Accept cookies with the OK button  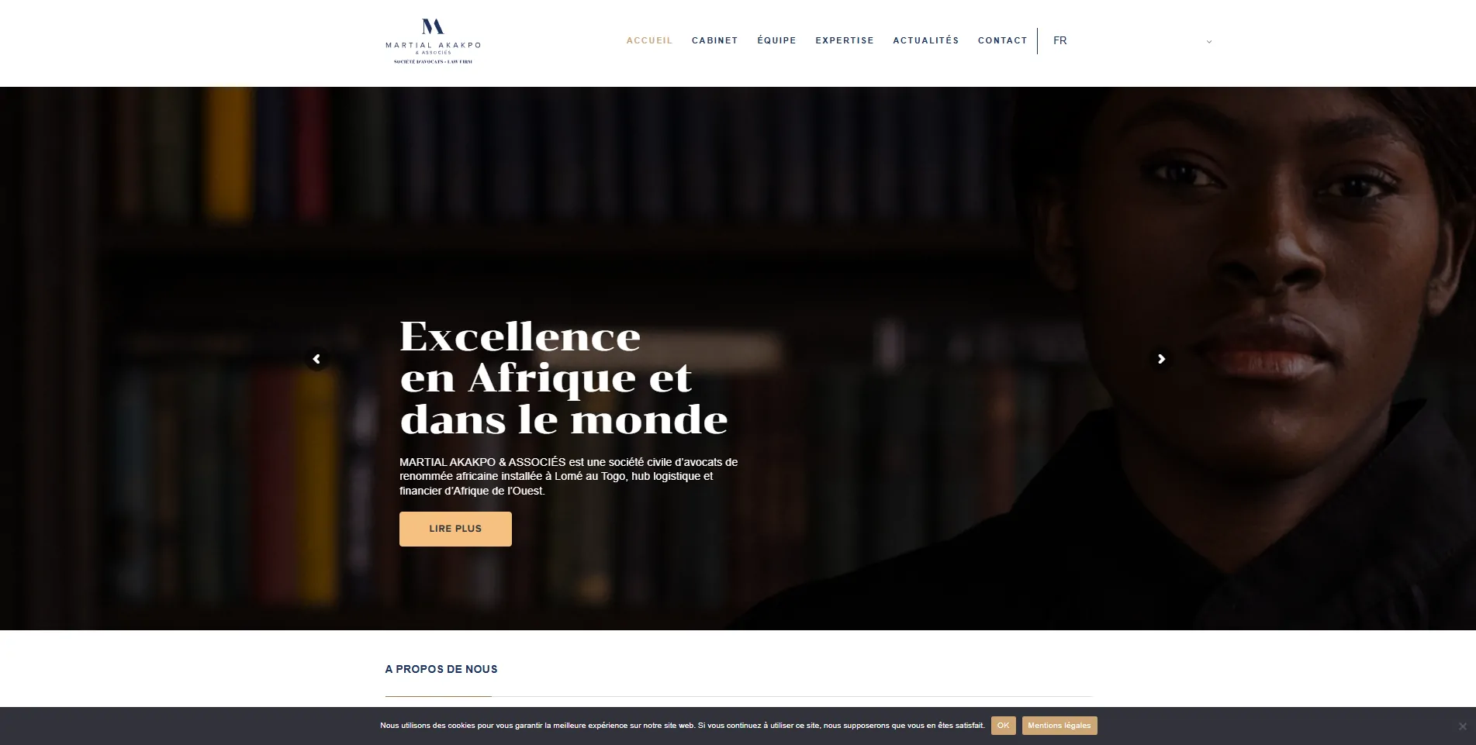1003,726
